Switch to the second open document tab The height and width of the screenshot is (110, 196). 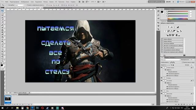tap(58, 8)
